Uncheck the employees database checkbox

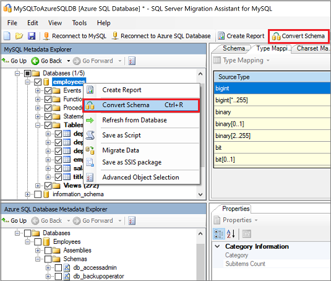click(x=38, y=82)
